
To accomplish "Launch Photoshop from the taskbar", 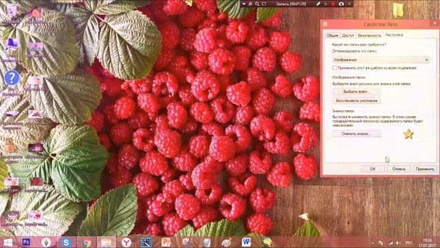I will point(26,242).
